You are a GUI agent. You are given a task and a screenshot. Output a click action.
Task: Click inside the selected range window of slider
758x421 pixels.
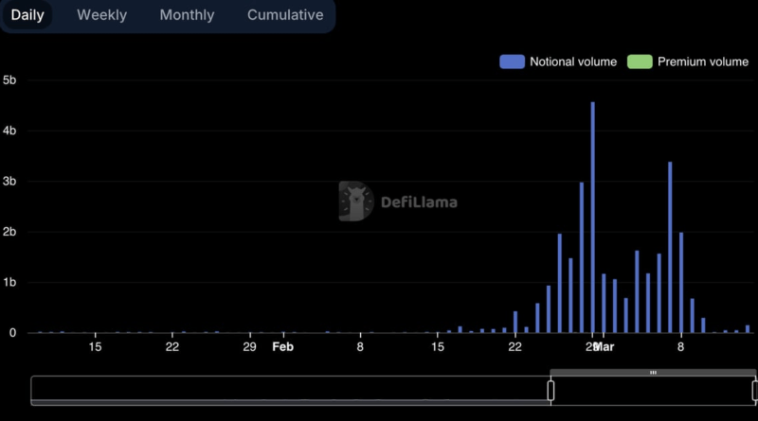click(653, 390)
